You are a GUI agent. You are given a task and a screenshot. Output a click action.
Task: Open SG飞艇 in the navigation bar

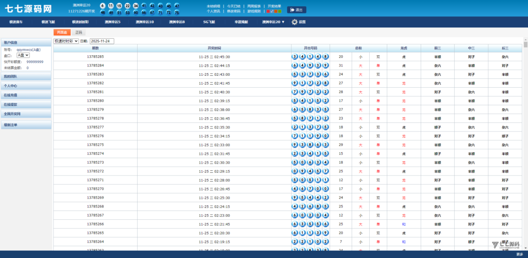tap(208, 22)
